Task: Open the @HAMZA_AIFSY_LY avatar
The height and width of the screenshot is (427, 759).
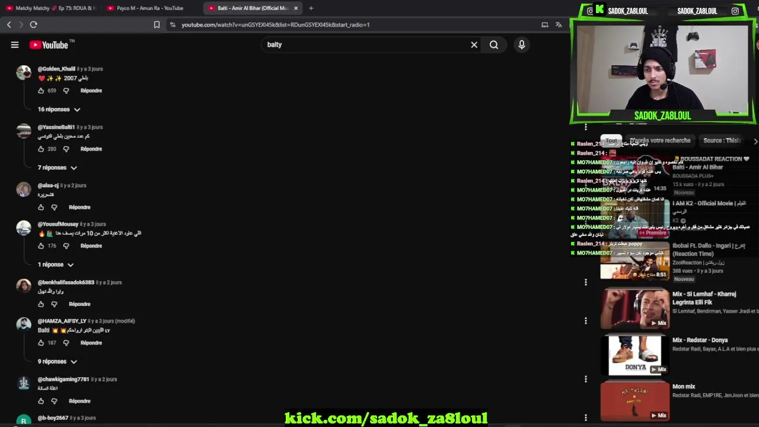Action: point(24,324)
